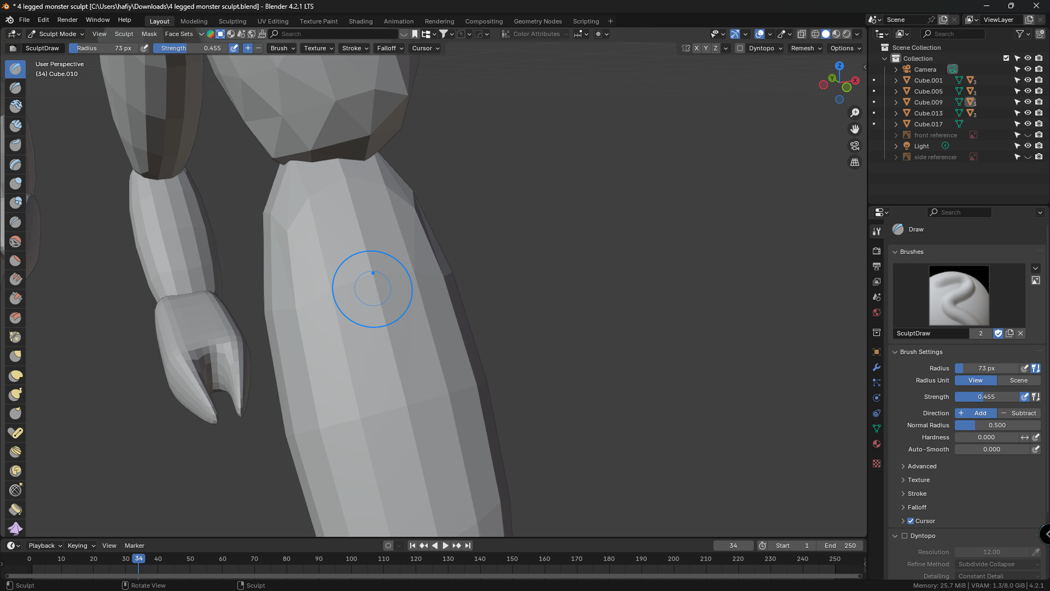Screen dimensions: 1050x591
Task: Enable the Dyntopo checkbox in header
Action: click(x=739, y=48)
